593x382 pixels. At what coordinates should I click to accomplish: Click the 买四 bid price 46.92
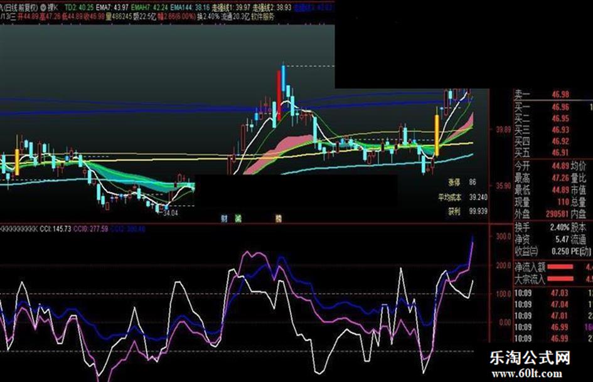(x=560, y=142)
